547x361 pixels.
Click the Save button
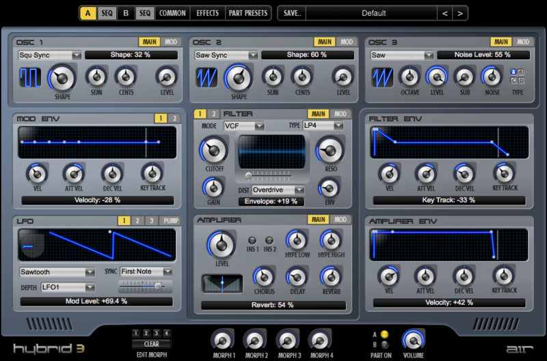(x=291, y=13)
